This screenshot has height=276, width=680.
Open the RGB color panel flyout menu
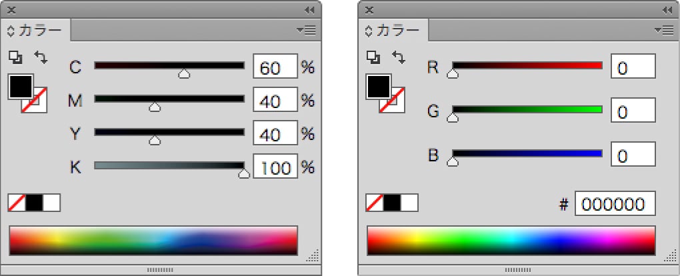coord(665,30)
